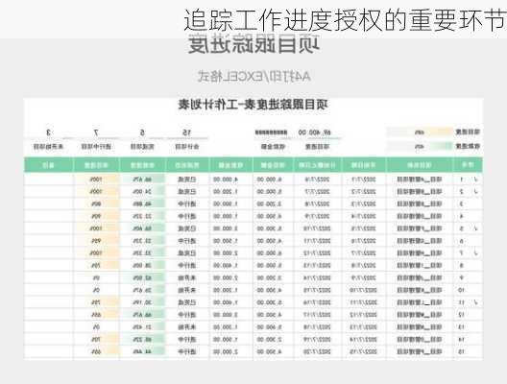Click the 开始日期 column header
The height and width of the screenshot is (384, 507).
click(364, 165)
